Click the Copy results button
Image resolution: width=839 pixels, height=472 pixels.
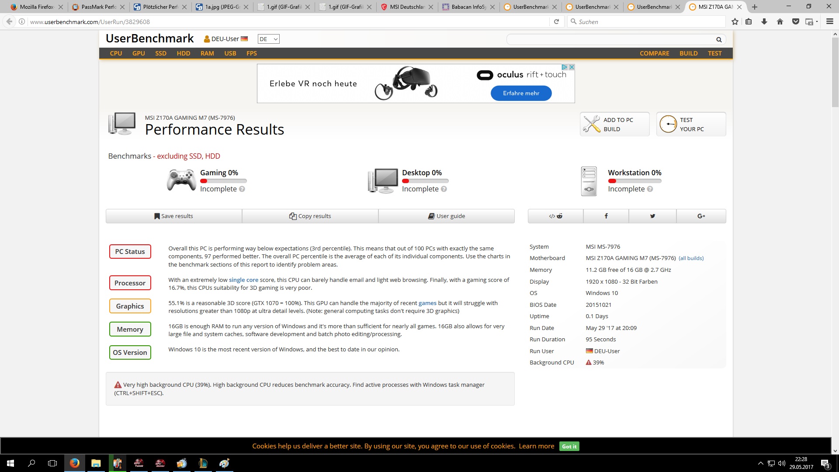point(310,216)
